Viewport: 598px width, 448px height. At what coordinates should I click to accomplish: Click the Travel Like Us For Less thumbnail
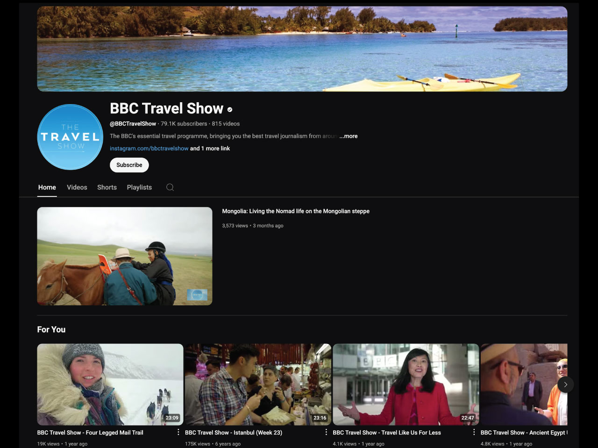click(x=406, y=385)
